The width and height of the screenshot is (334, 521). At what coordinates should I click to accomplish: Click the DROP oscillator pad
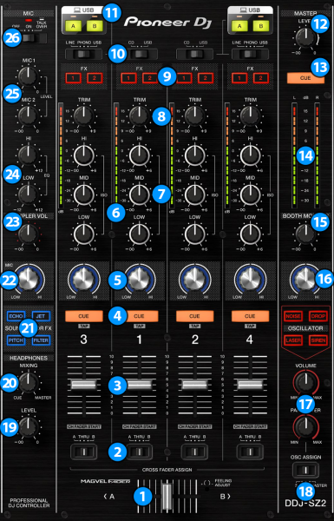coord(318,316)
